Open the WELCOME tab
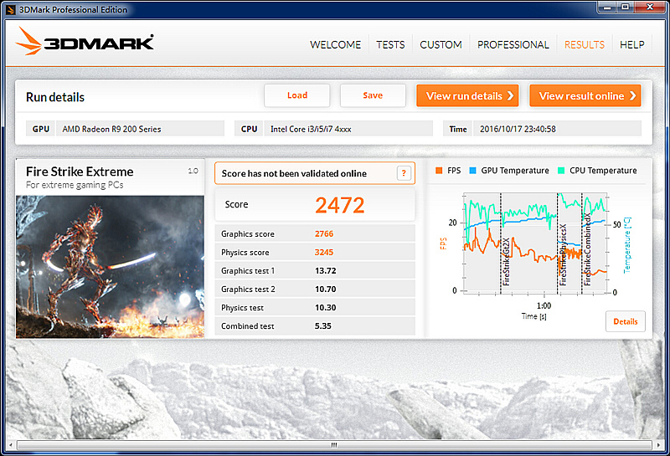The height and width of the screenshot is (456, 670). (335, 45)
